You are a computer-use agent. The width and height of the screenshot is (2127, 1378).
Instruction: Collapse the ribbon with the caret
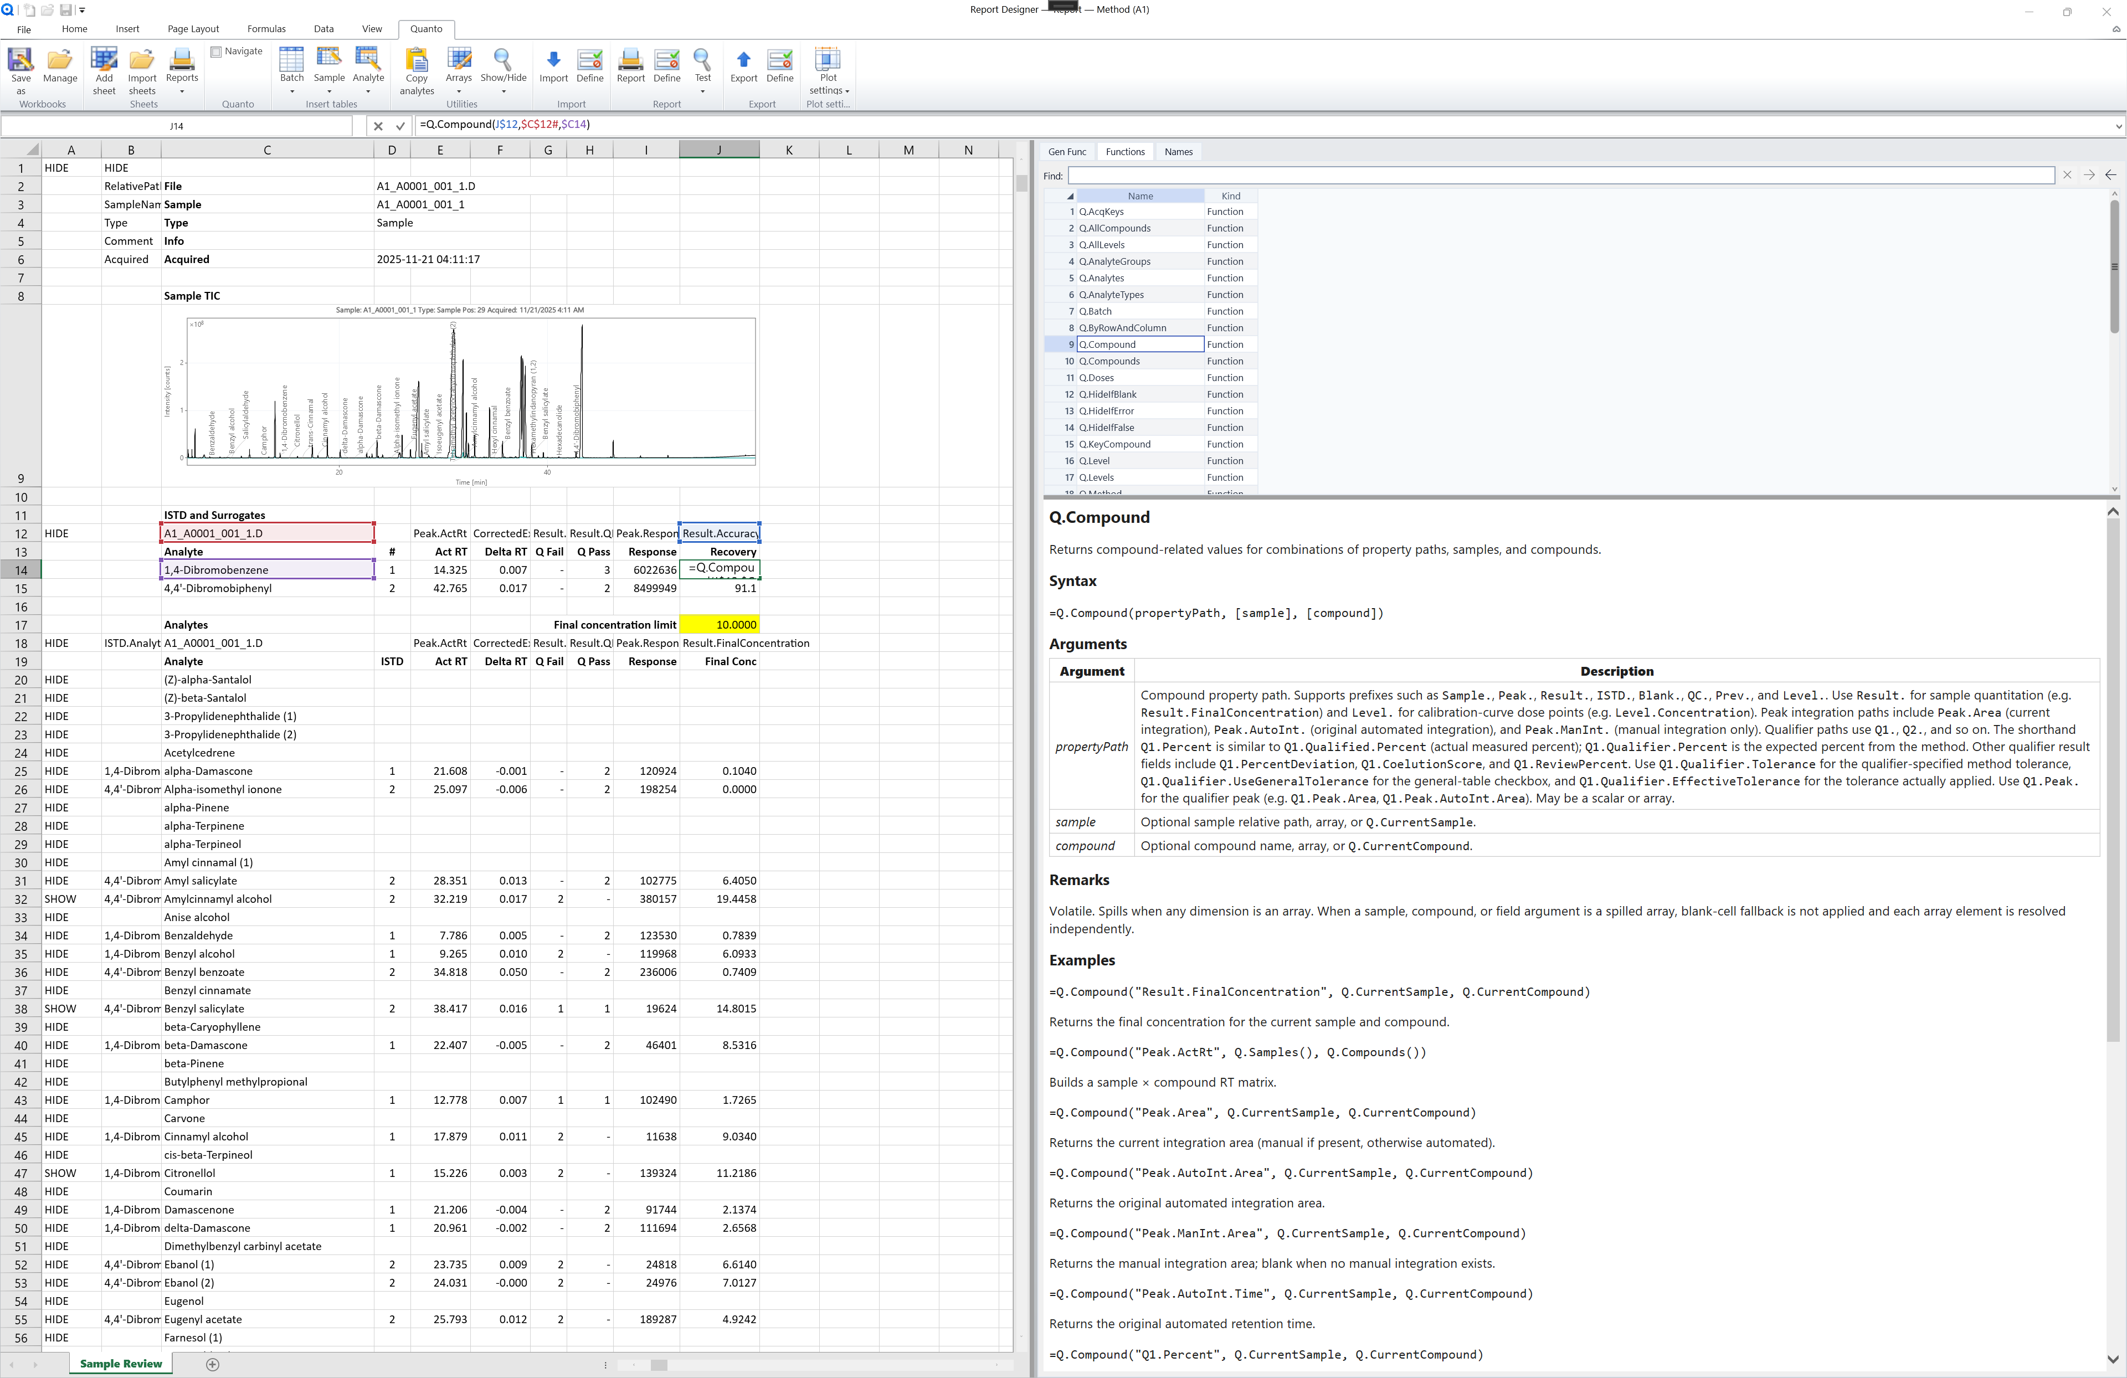tap(2115, 29)
